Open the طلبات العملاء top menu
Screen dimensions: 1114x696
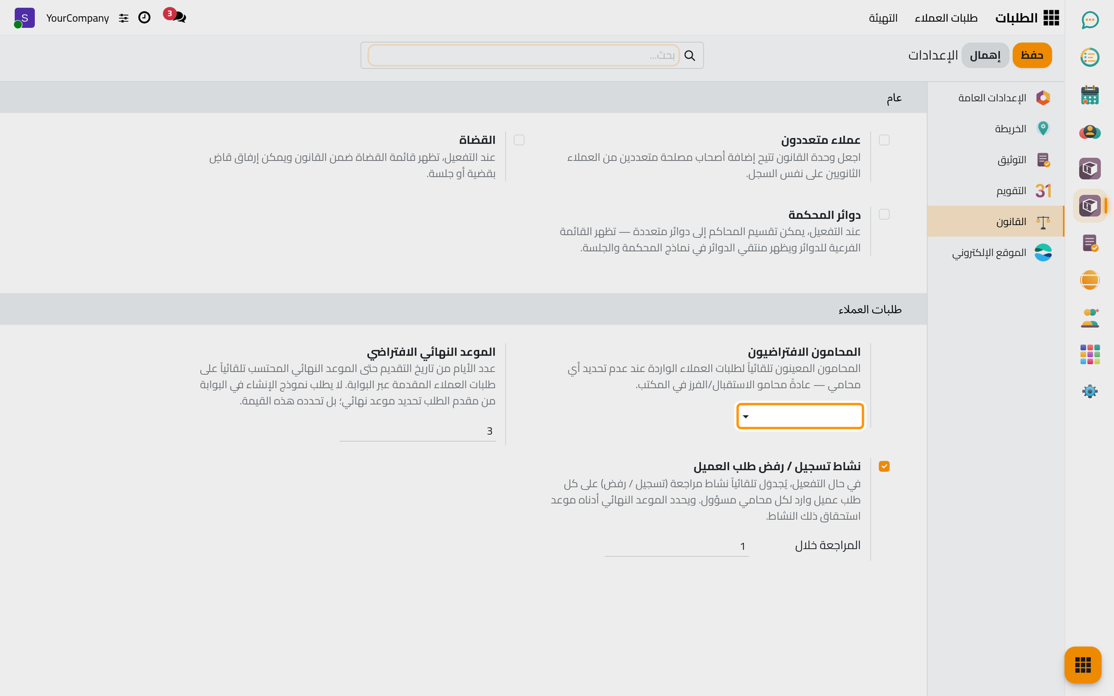tap(946, 18)
